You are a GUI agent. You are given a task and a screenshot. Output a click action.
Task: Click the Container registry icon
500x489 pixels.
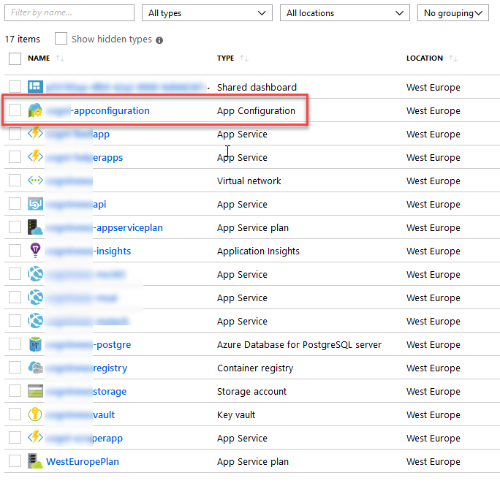coord(35,368)
